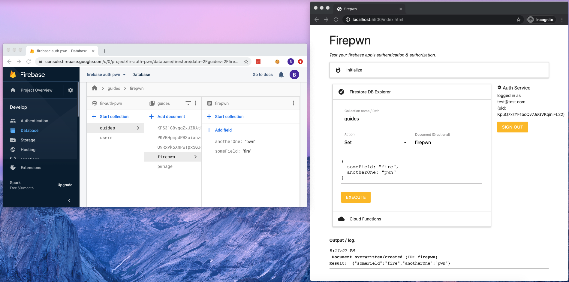Expand the Initialize panel in Firepwn
This screenshot has width=569, height=282.
[439, 70]
